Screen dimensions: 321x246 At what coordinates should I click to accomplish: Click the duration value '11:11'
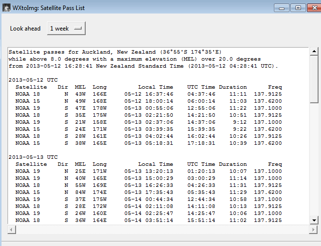(238, 94)
